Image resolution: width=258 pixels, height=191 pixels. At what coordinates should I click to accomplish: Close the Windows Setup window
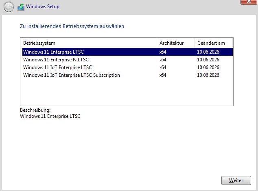pyautogui.click(x=249, y=2)
